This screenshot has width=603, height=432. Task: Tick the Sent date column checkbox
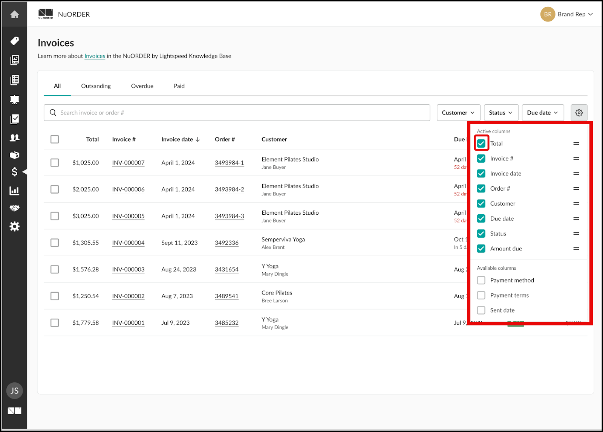point(481,310)
